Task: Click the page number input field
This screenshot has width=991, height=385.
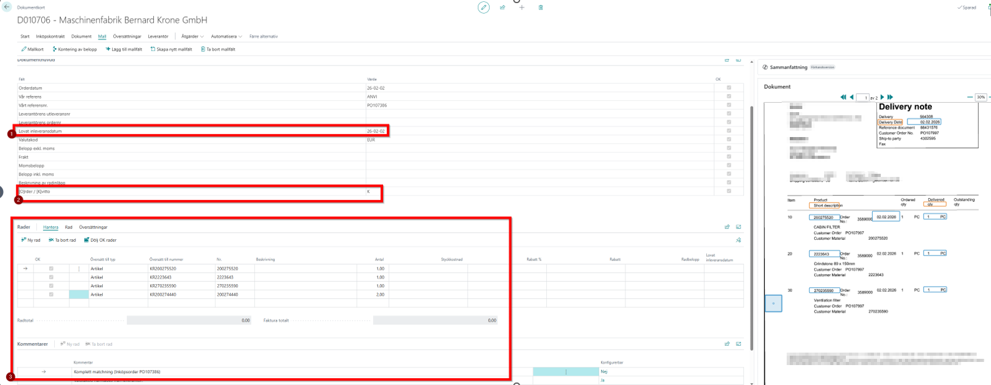Action: pos(862,98)
